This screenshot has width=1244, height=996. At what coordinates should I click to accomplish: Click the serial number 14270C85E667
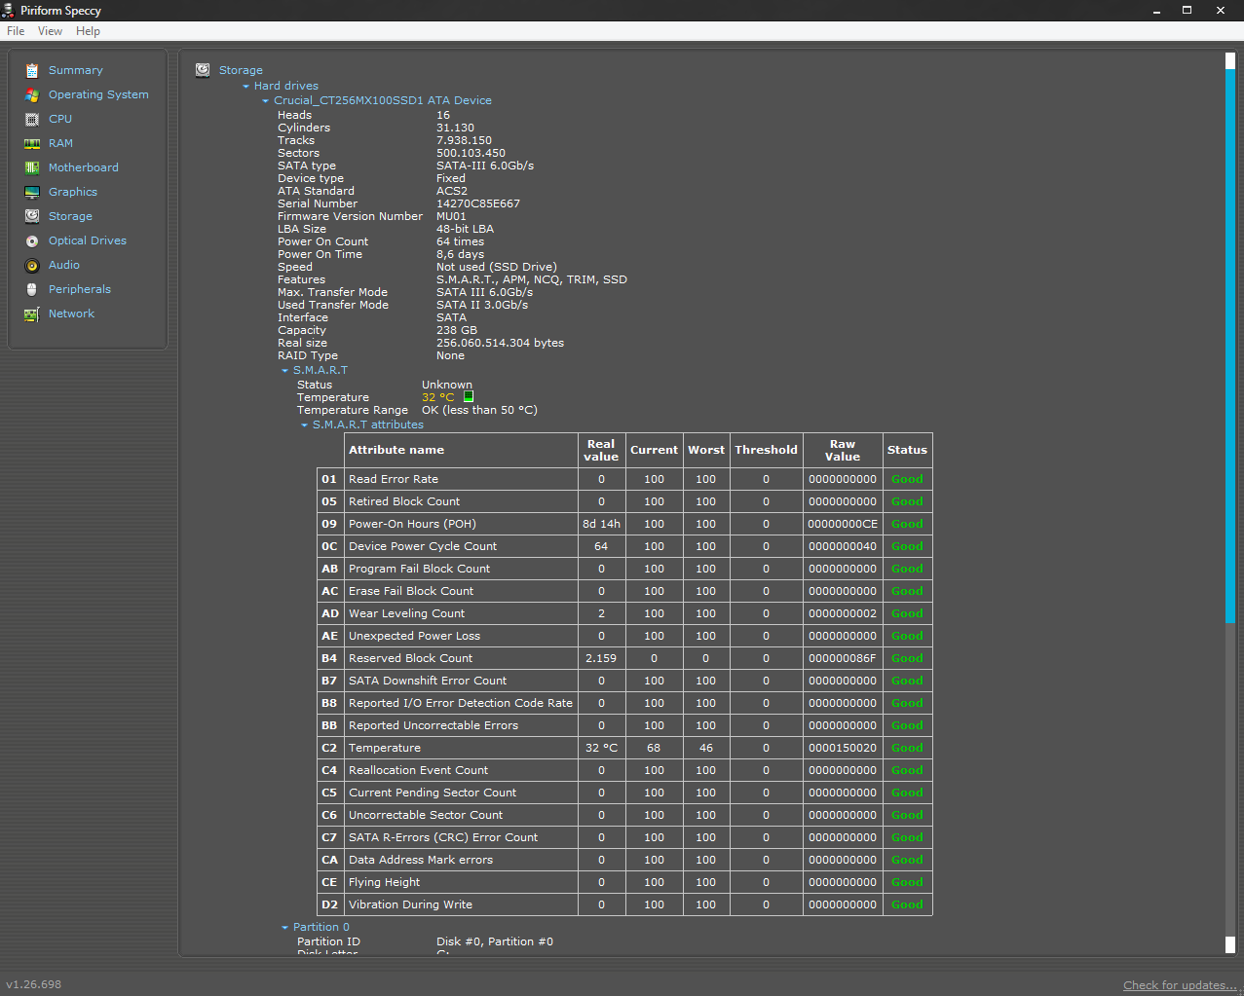(x=478, y=203)
